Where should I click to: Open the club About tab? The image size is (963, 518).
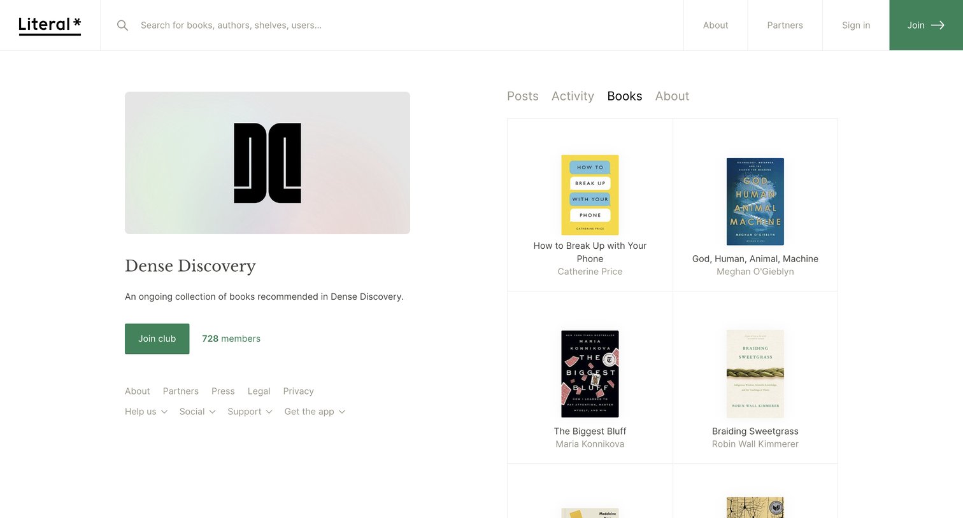(x=672, y=96)
